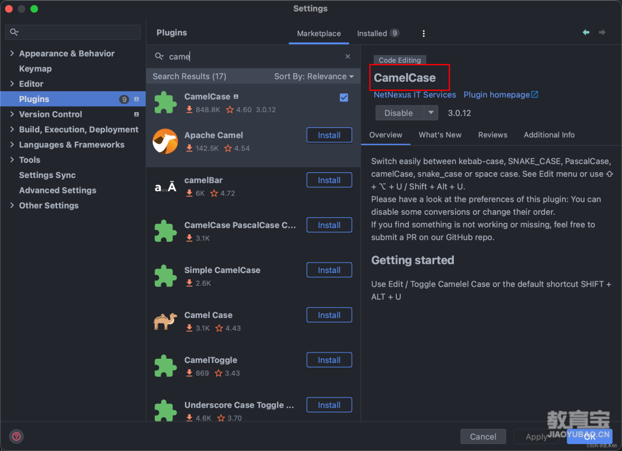This screenshot has width=622, height=451.
Task: Open the Overview tab
Action: point(385,135)
